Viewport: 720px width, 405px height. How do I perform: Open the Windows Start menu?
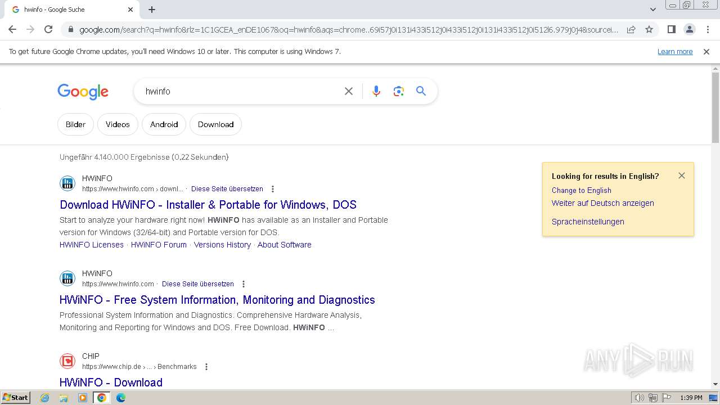click(x=15, y=397)
